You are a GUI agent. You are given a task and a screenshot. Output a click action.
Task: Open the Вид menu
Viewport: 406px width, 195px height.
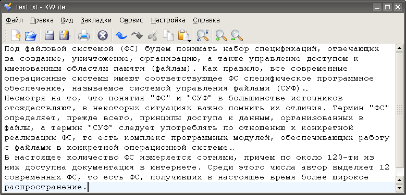click(x=67, y=20)
